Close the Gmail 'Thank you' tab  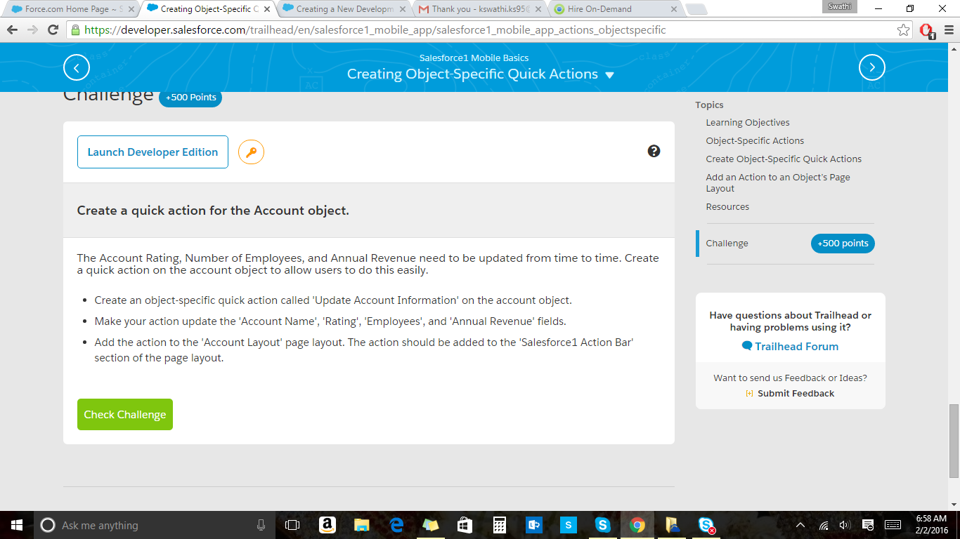click(x=538, y=9)
